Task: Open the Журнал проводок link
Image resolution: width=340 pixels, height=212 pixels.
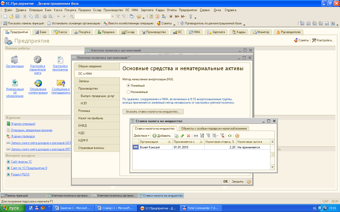Action: (x=23, y=136)
